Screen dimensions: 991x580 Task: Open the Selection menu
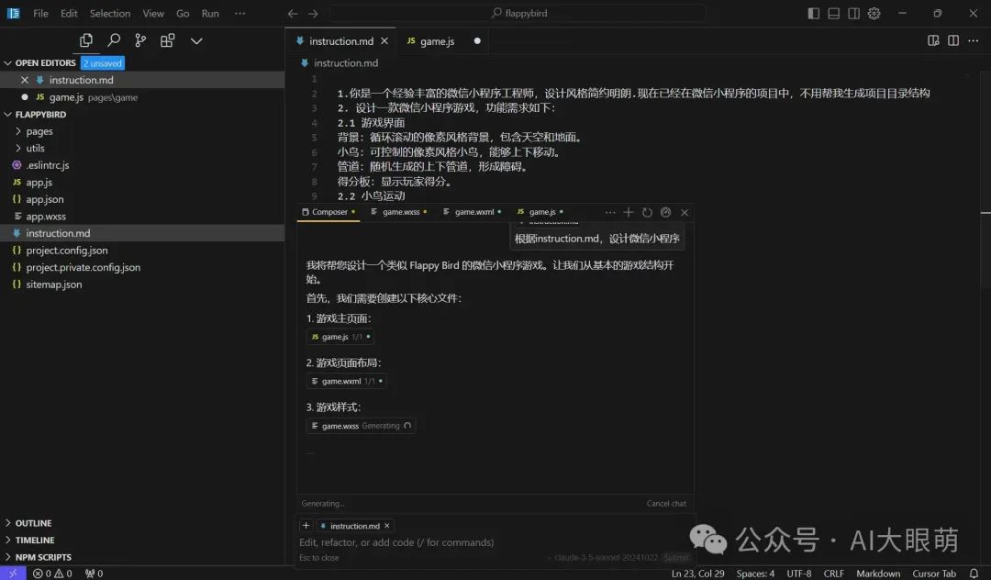coord(110,13)
